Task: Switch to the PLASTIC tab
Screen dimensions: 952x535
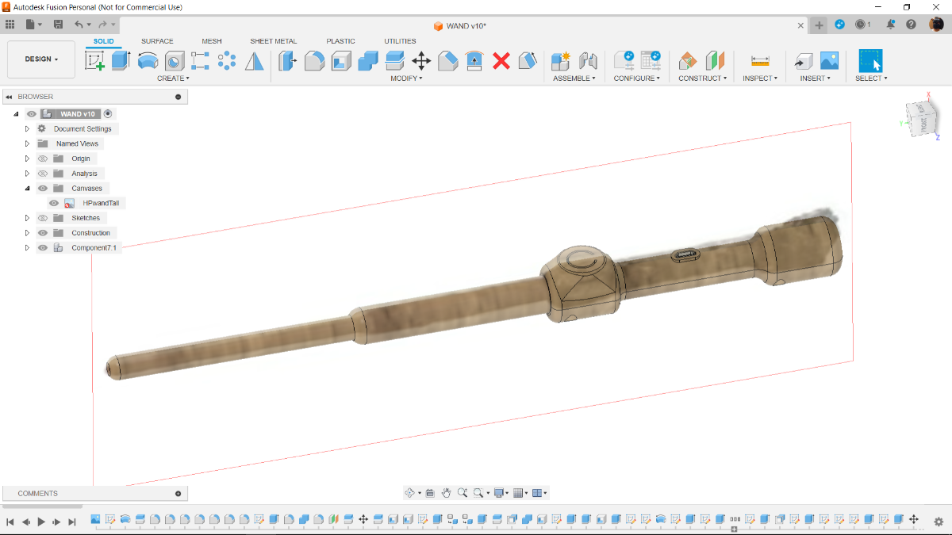Action: [x=340, y=41]
